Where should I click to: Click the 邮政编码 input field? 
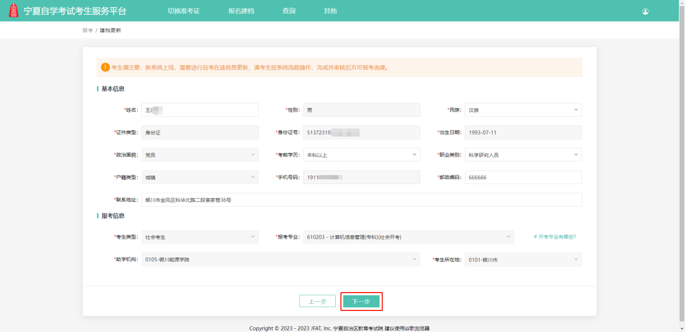[523, 177]
